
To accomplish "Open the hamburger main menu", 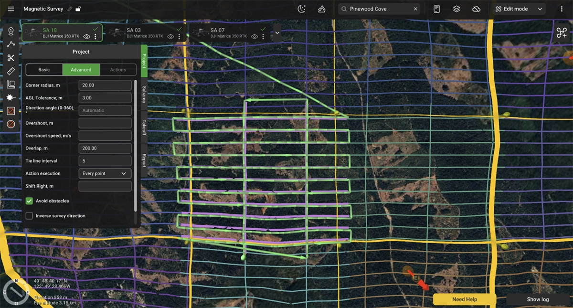I will [x=11, y=9].
